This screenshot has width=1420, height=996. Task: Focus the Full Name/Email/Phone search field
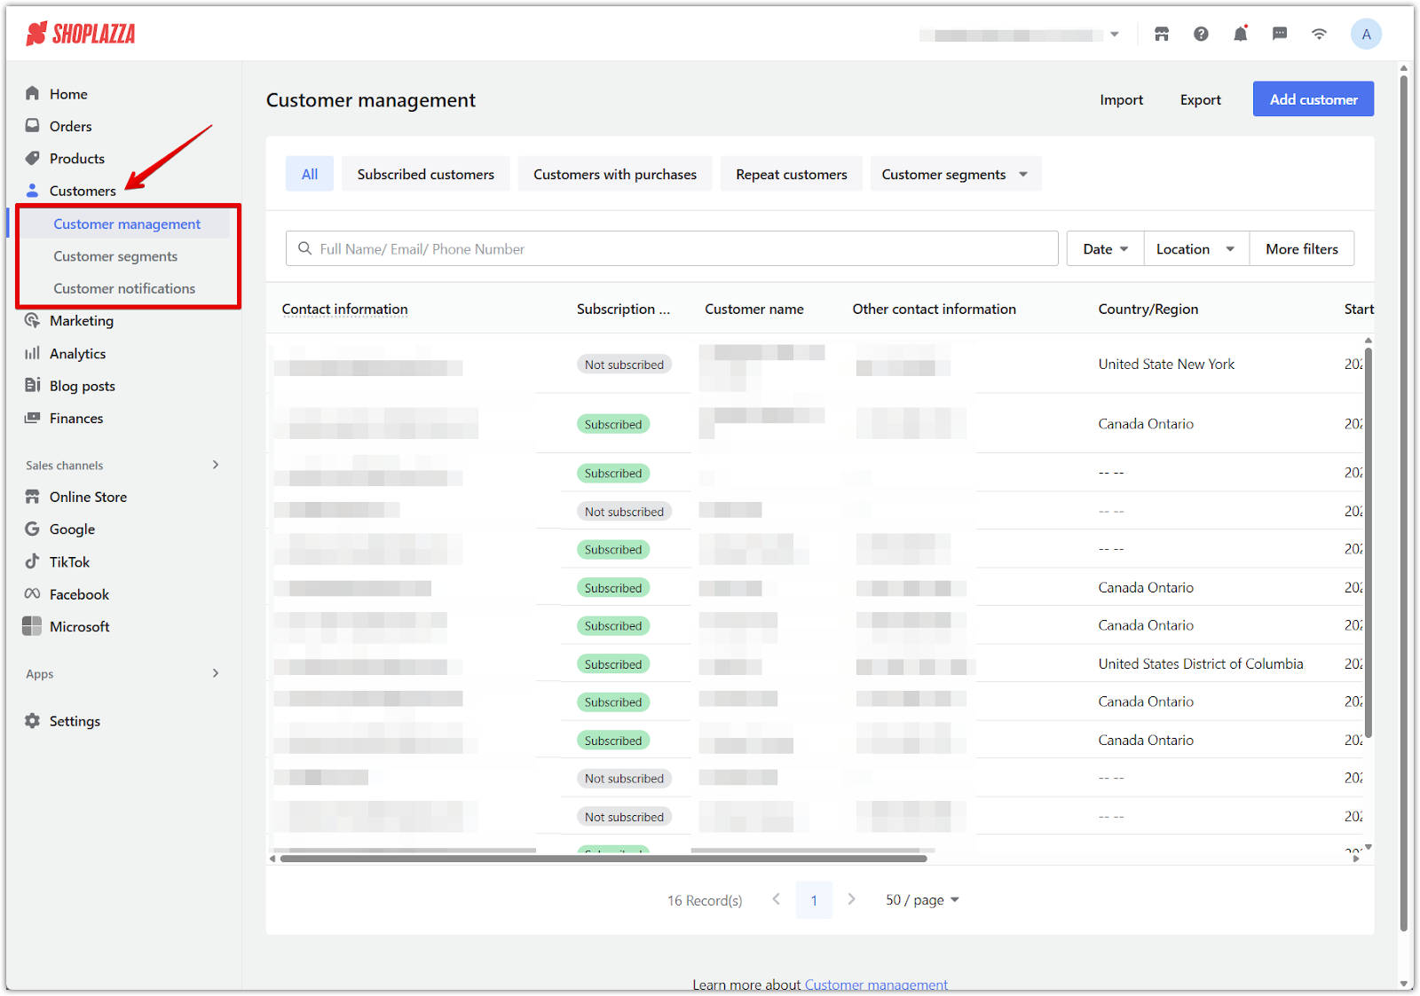(672, 249)
